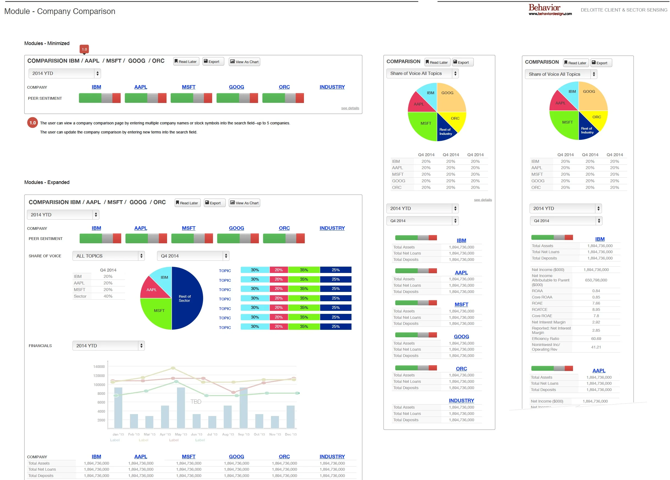Click Export button in expanded comparison module
Screen dimensions: 670x480
214,203
